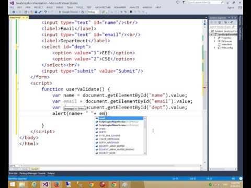Select Web.config file in Solution Explorer

tap(227, 48)
